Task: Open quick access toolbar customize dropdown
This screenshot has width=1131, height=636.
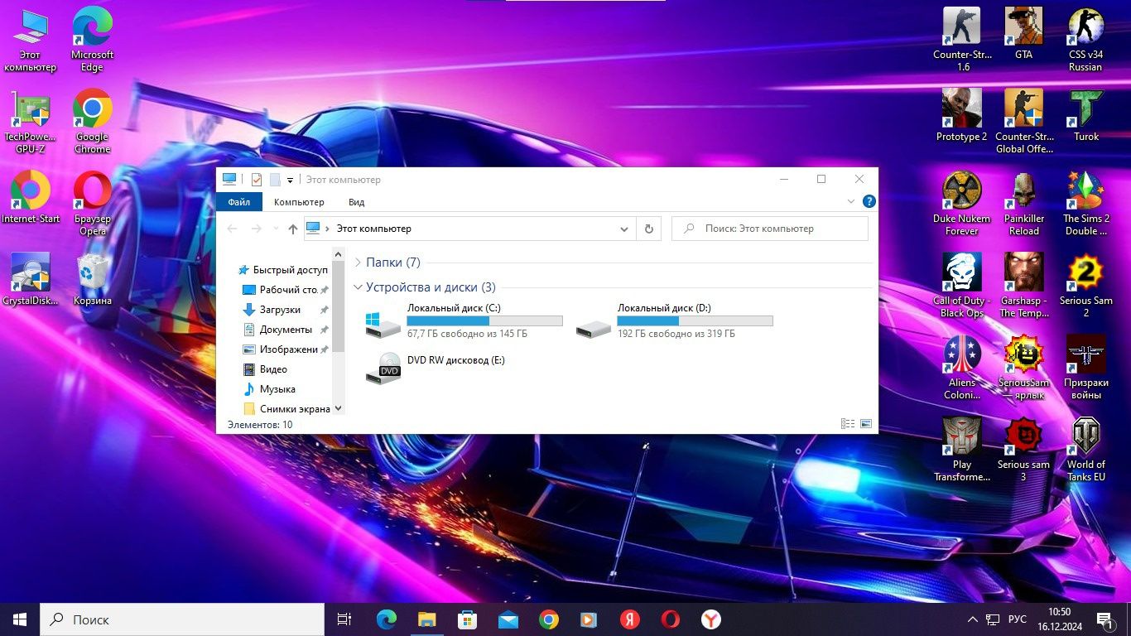Action: pos(290,180)
